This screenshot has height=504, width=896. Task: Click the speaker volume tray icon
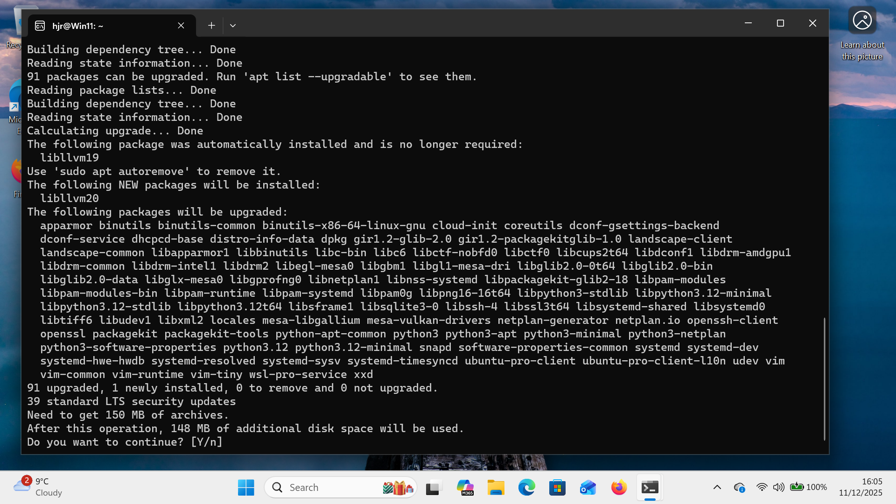(x=778, y=487)
